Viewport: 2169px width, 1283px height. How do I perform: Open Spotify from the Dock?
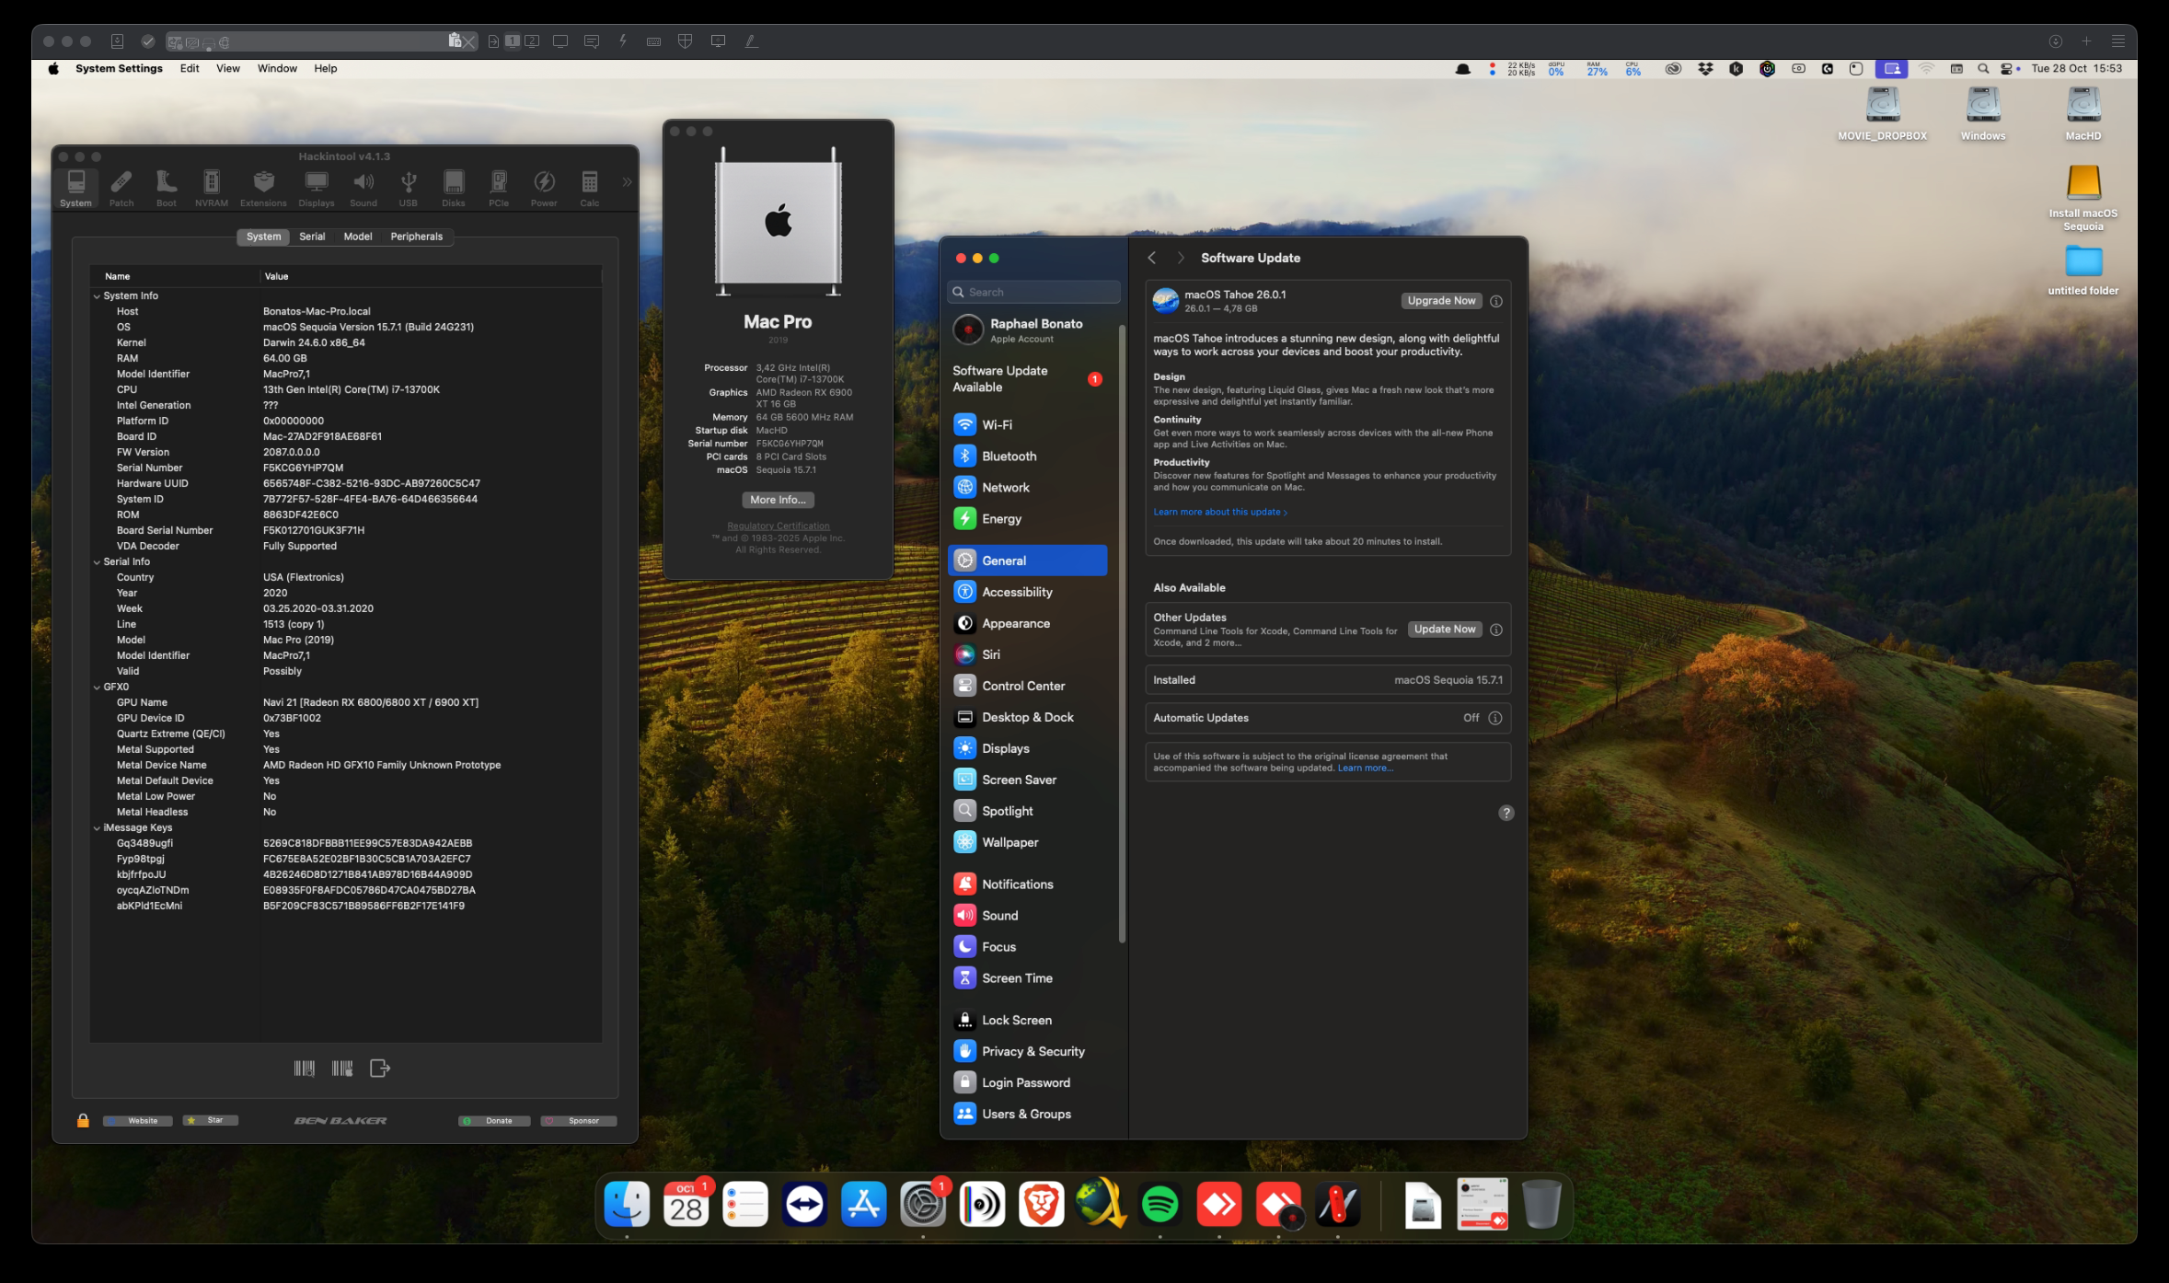tap(1159, 1204)
